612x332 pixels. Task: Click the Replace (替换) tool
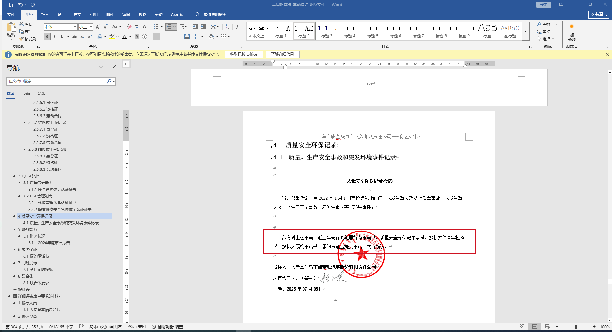(544, 31)
